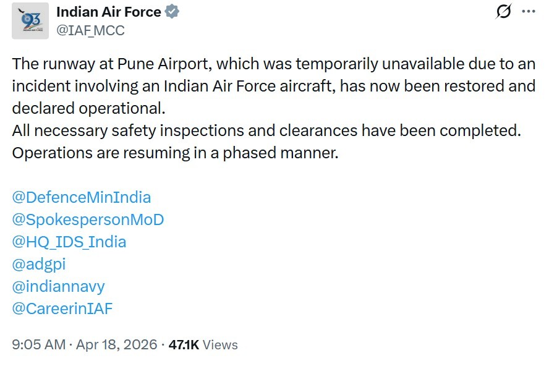549x366 pixels.
Task: Open the @DefenceMinIndia mention
Action: click(x=81, y=197)
